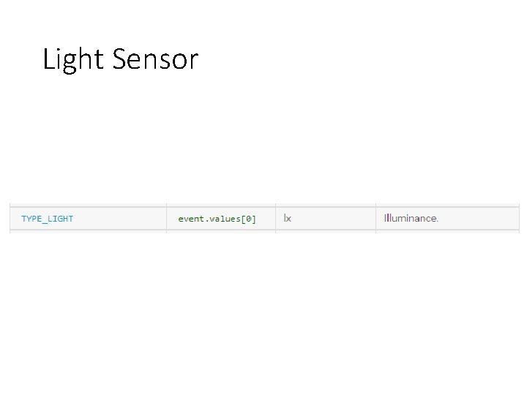Click the word Sensor in the title
527x395 pixels.
point(155,59)
